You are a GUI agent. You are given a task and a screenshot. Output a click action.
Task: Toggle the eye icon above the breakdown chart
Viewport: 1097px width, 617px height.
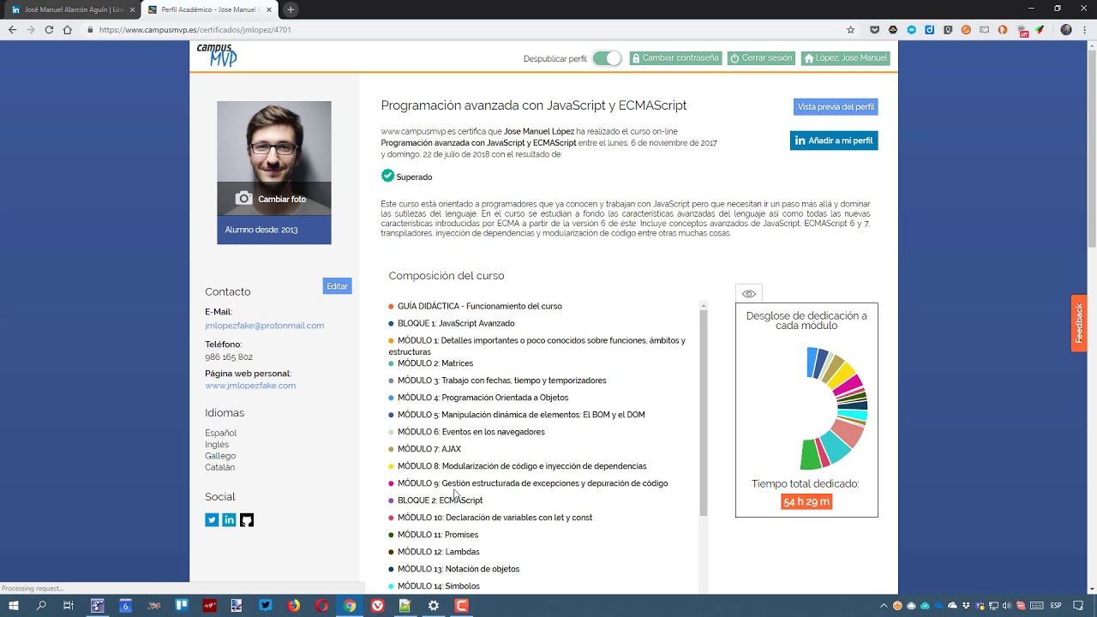749,294
